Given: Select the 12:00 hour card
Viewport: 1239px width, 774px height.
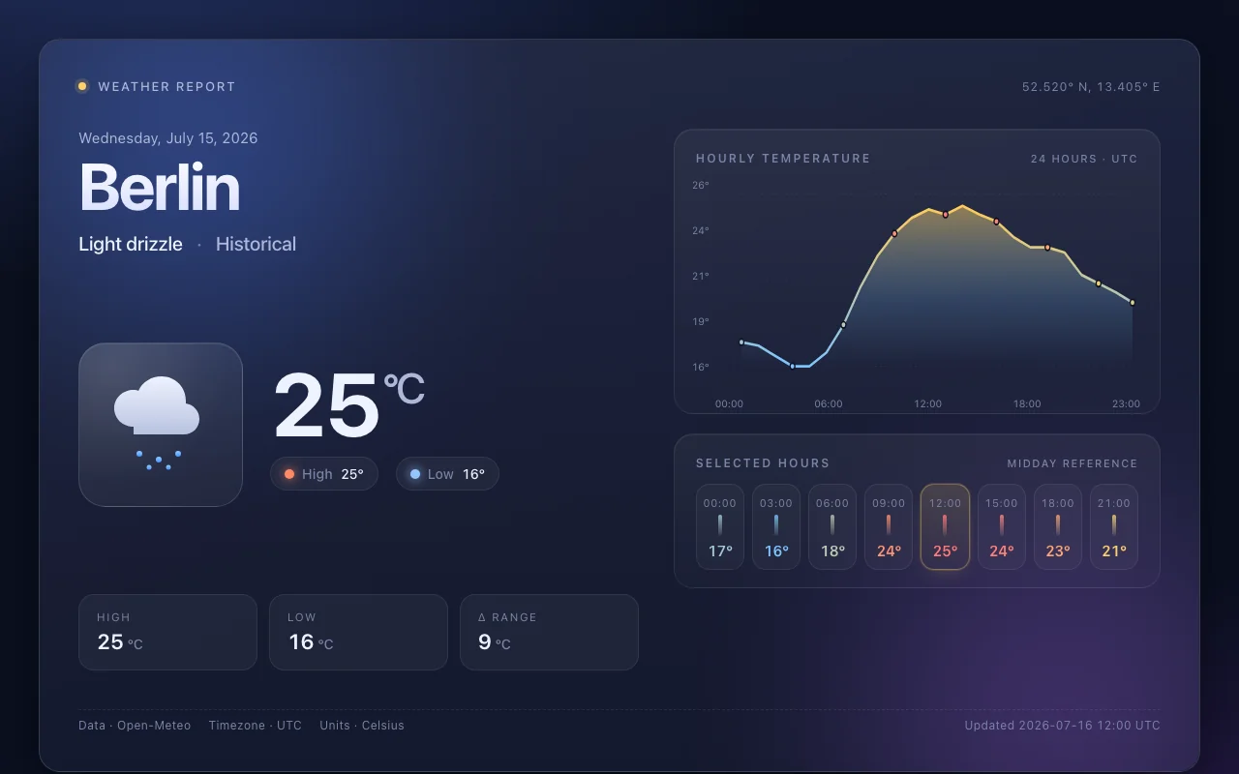Looking at the screenshot, I should [x=945, y=526].
